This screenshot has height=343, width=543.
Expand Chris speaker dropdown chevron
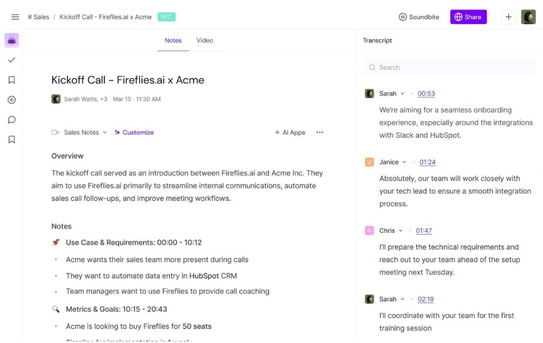(x=401, y=231)
